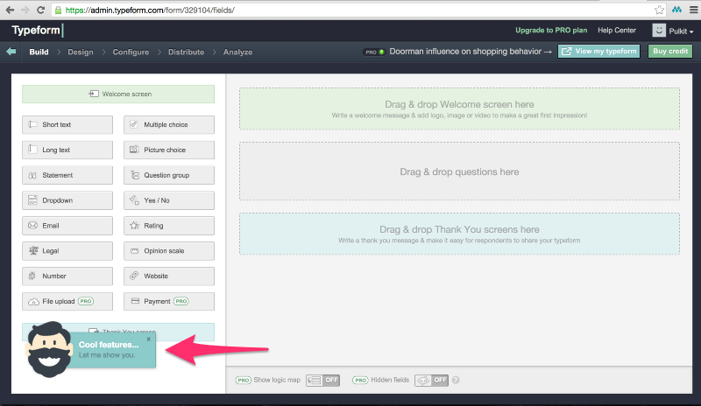Screen dimensions: 701x406
Task: Toggle the Hidden fields switch
Action: 431,380
